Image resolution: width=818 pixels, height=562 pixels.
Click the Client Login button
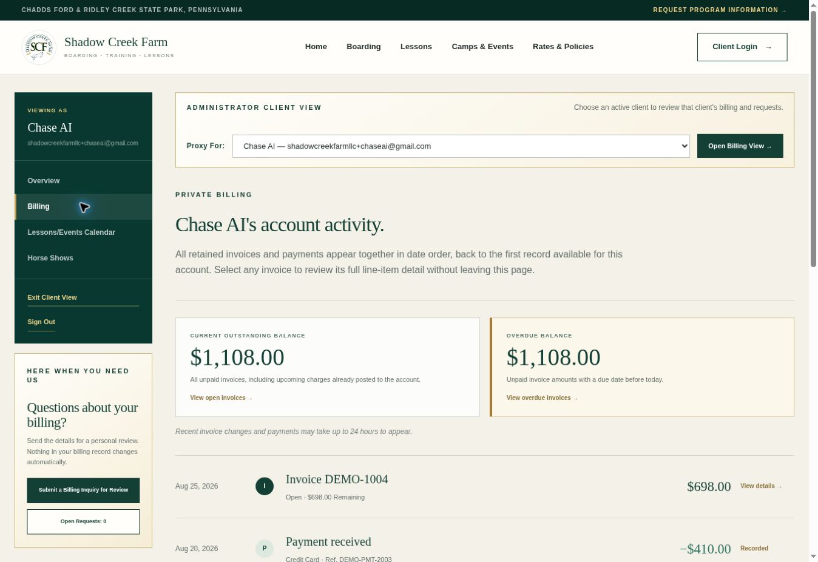[742, 47]
